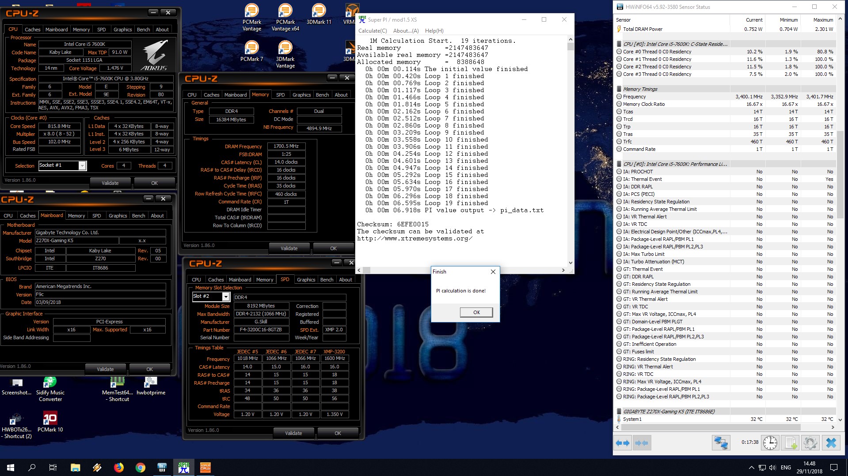The width and height of the screenshot is (848, 476).
Task: Show hidden tray icons chevron
Action: tap(751, 468)
